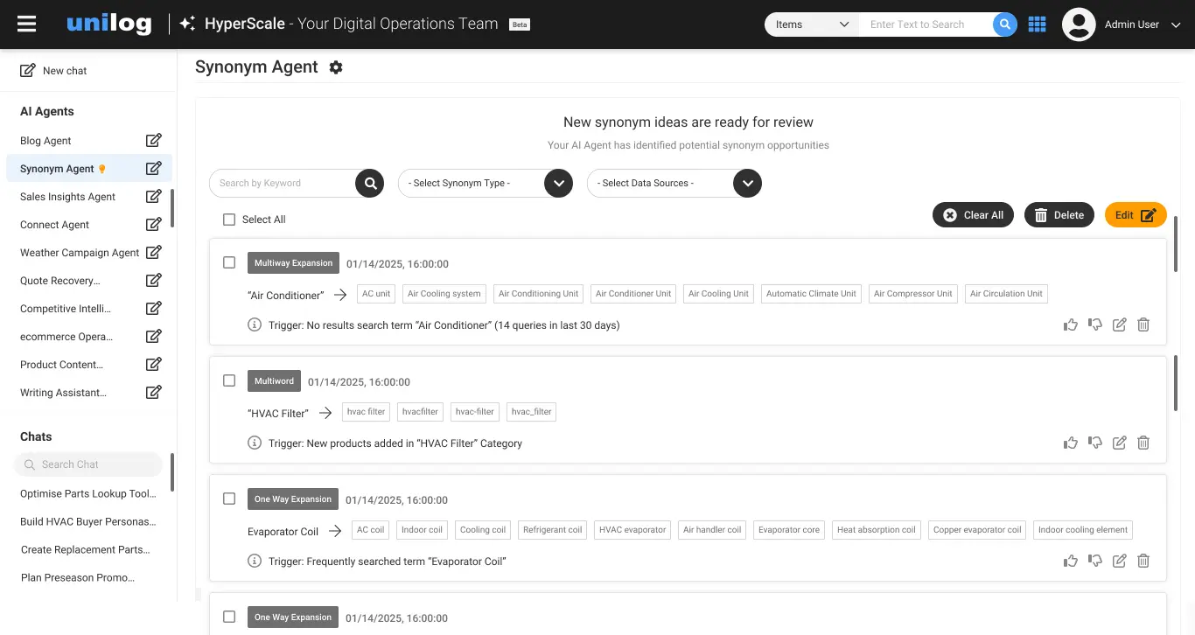The image size is (1195, 635).
Task: Thumbs down the Air Conditioner synonym
Action: (x=1095, y=324)
